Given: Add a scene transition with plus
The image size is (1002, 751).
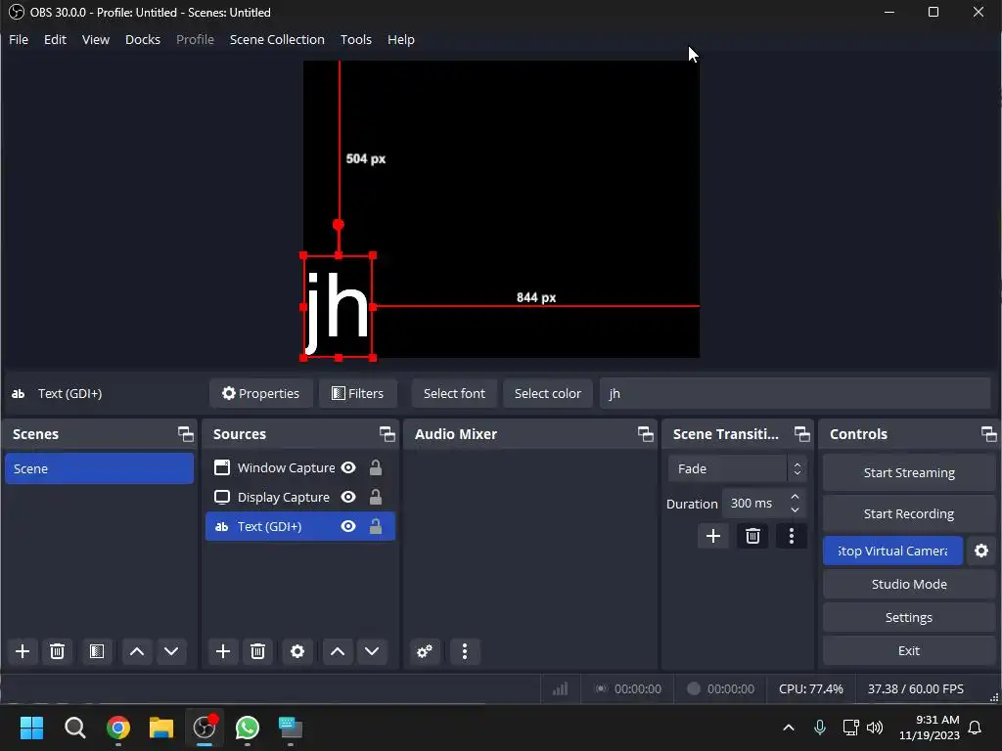Looking at the screenshot, I should coord(713,536).
